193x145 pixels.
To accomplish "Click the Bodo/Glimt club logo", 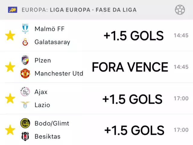I will coord(25,123).
